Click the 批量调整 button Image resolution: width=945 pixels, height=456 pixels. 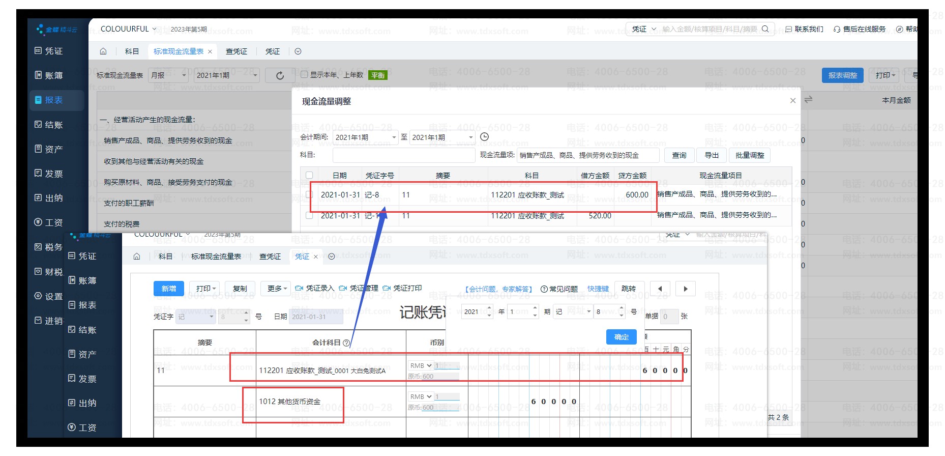(749, 155)
